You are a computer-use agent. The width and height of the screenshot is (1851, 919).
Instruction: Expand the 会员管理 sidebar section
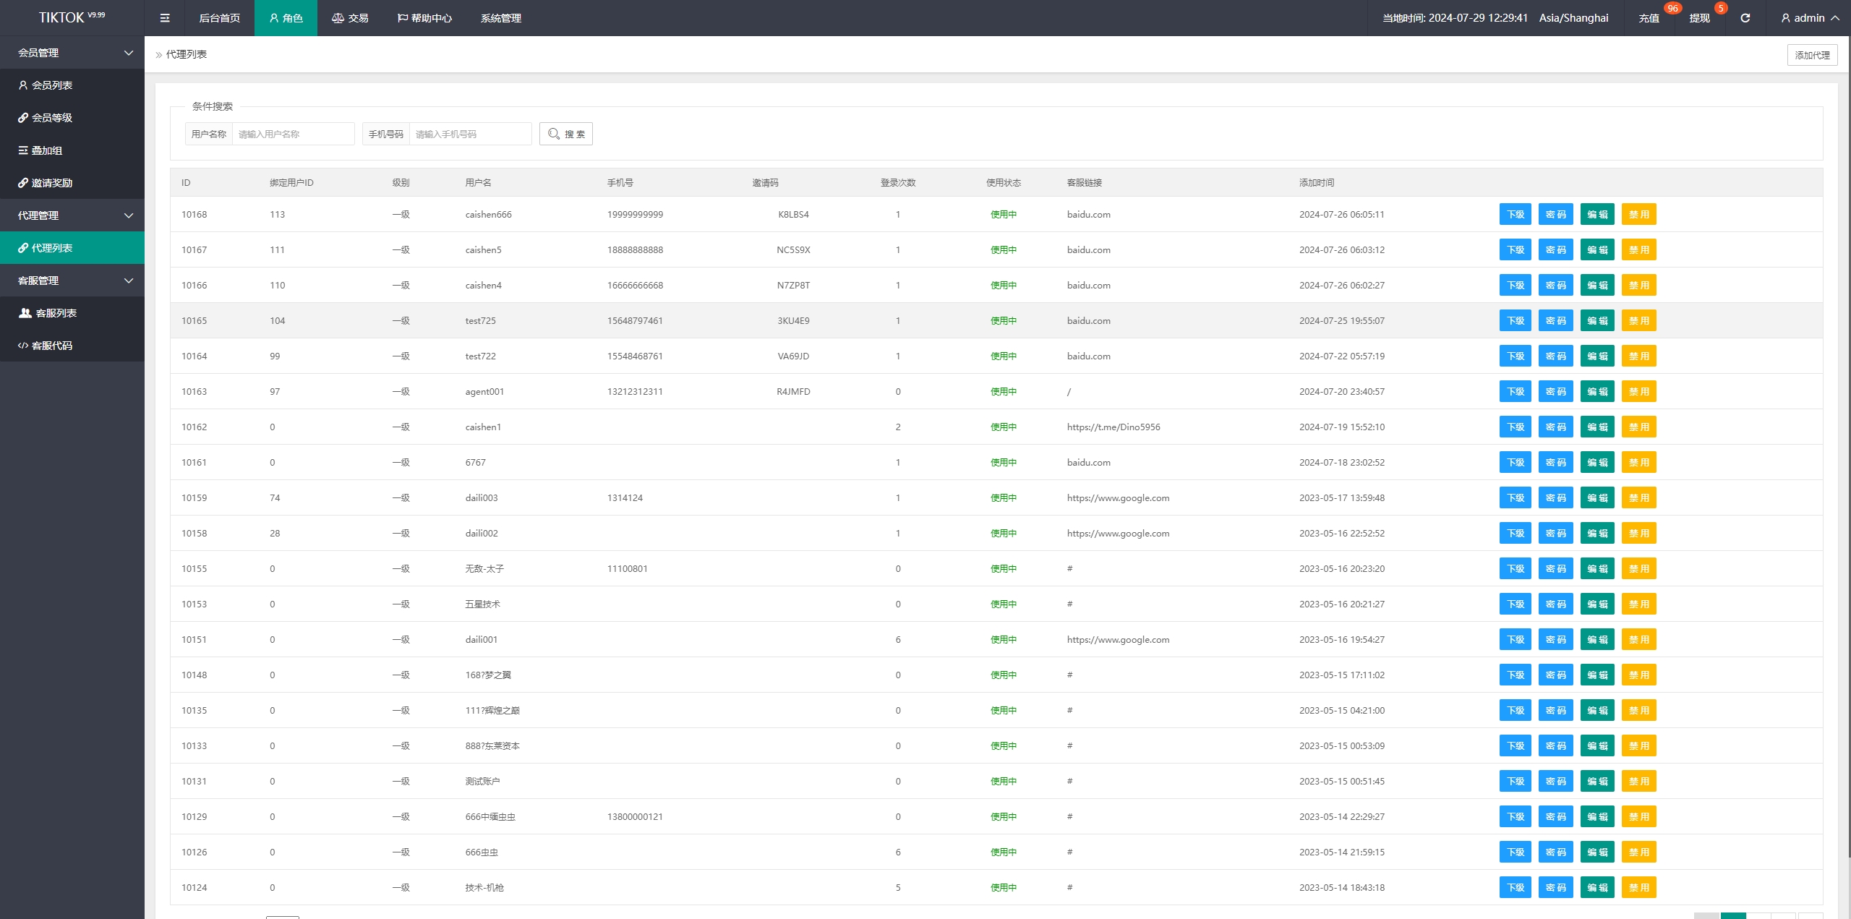[72, 52]
